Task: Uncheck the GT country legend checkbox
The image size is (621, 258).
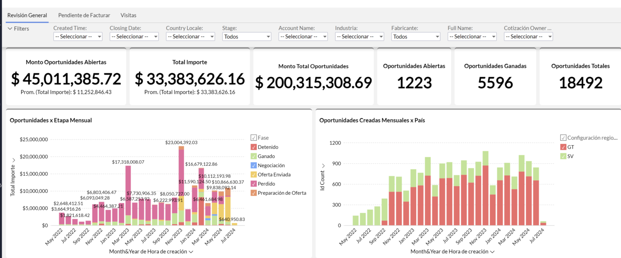Action: [563, 147]
